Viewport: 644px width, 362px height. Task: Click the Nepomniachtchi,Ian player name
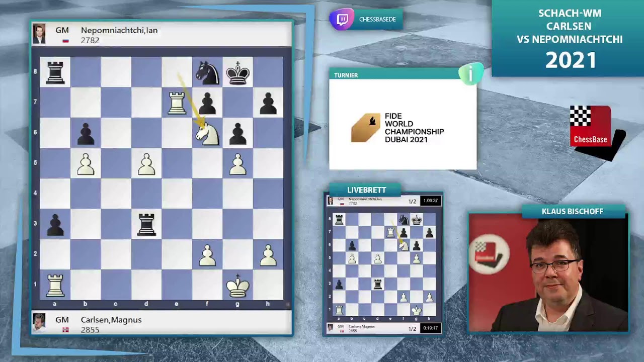(119, 30)
